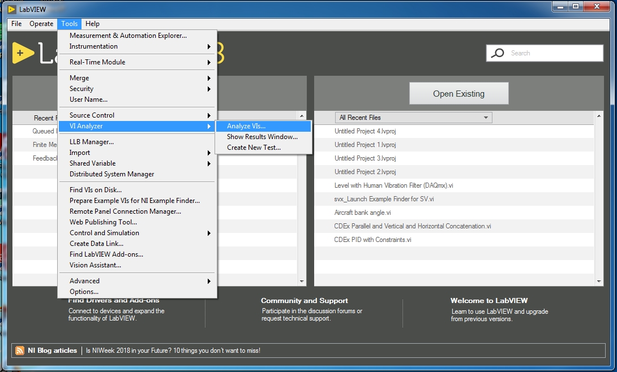The width and height of the screenshot is (617, 372).
Task: Open the NIWeek 2018 blog article link
Action: (173, 351)
